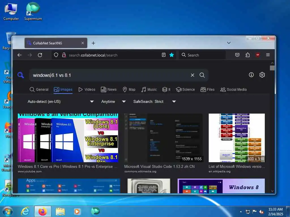Open the Windows versions timeline thumbnail
This screenshot has height=217, width=290.
[x=237, y=138]
